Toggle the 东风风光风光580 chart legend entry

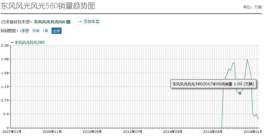click(x=28, y=42)
